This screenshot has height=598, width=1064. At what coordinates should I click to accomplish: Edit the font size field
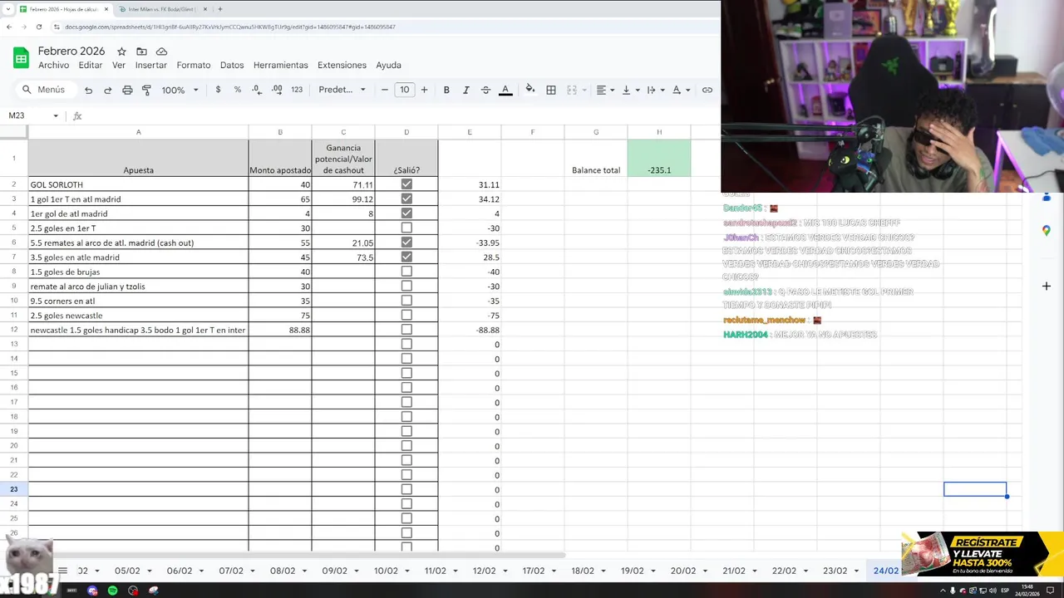[x=404, y=90]
